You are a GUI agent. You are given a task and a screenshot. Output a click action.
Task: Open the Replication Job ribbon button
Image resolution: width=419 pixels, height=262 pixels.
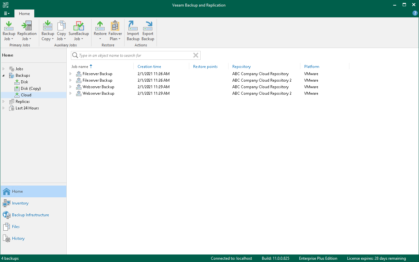click(x=27, y=31)
